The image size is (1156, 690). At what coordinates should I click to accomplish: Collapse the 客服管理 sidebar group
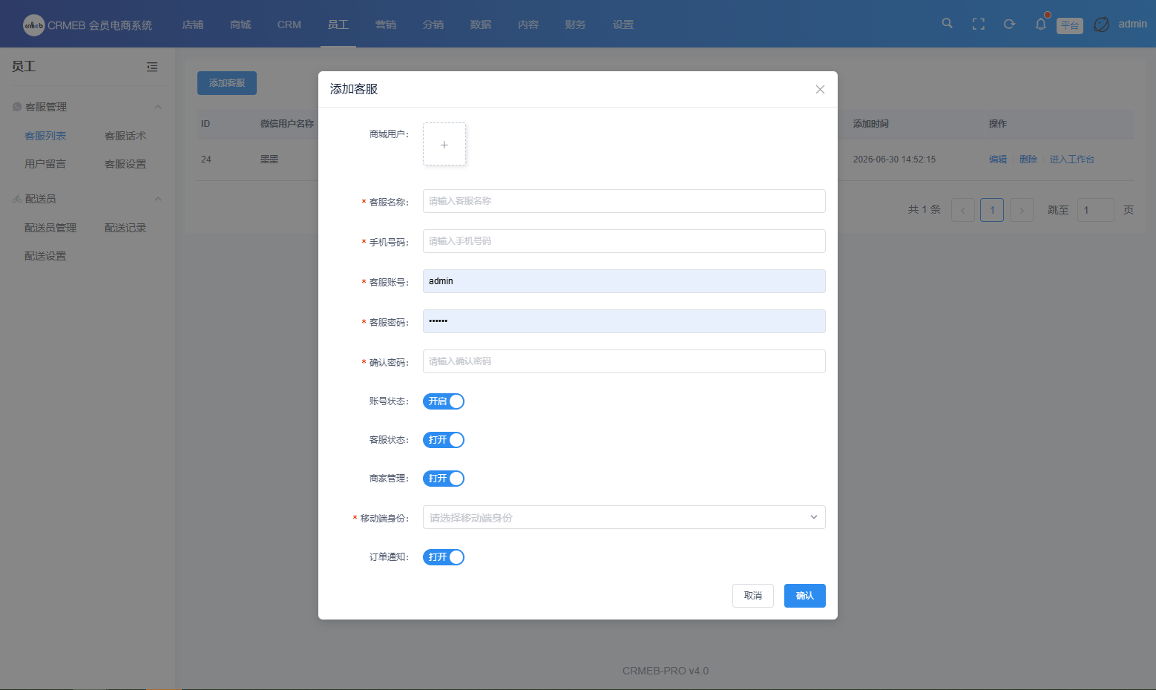157,107
